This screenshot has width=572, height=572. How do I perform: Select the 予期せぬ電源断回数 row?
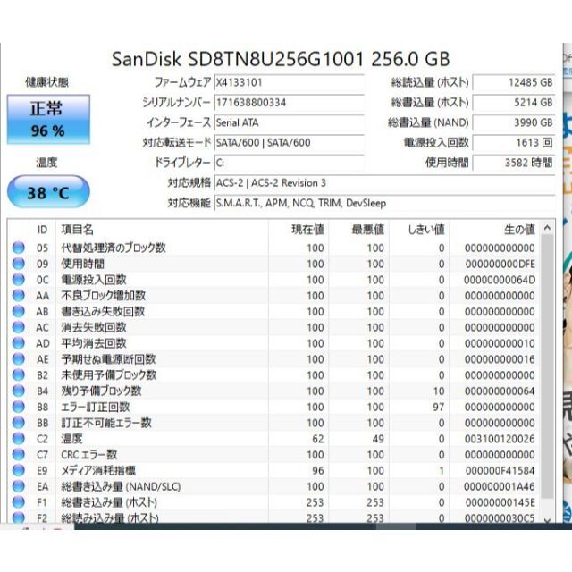click(274, 359)
